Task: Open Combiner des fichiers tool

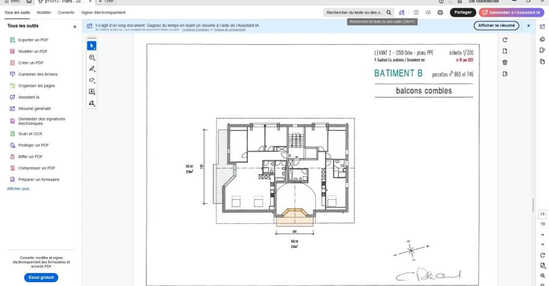Action: [38, 74]
